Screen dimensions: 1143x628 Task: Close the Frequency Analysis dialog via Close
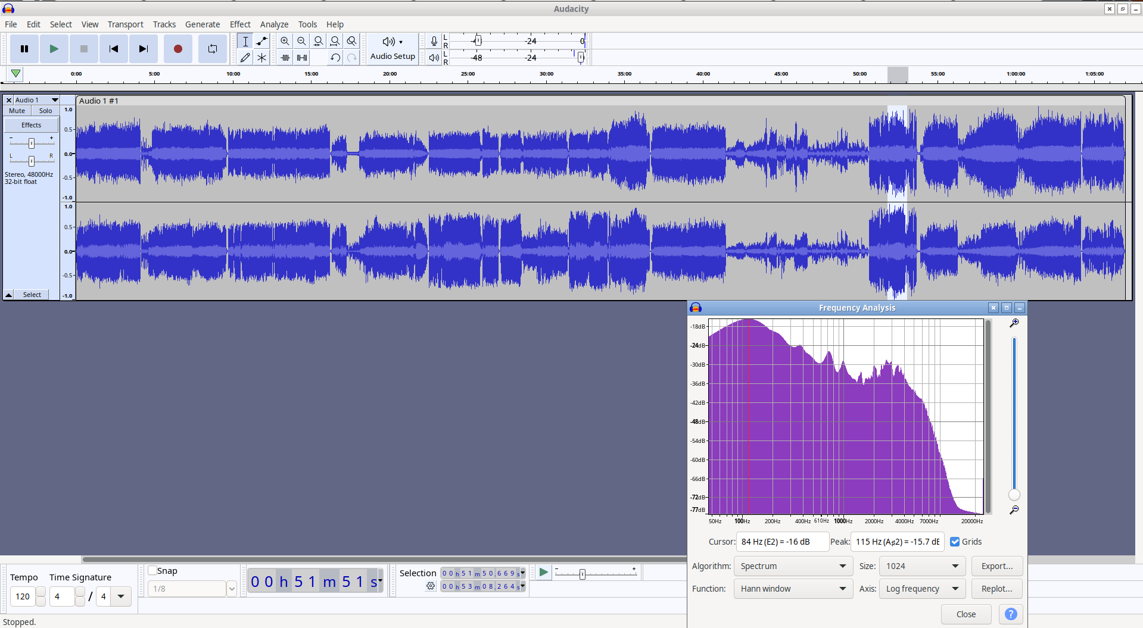point(966,614)
